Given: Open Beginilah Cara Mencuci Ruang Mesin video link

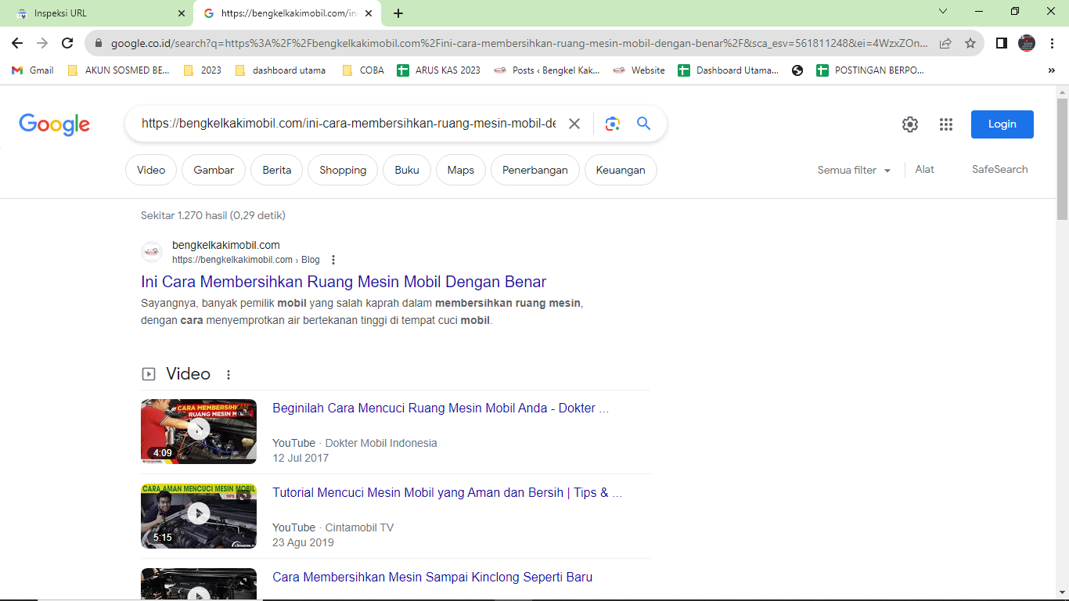Looking at the screenshot, I should pyautogui.click(x=441, y=408).
